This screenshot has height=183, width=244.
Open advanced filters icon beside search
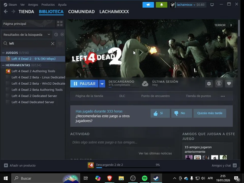(60, 43)
